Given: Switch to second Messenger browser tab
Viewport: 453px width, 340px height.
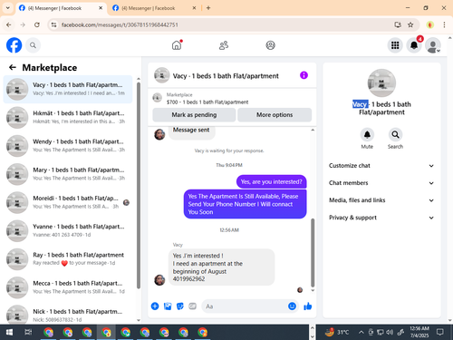Looking at the screenshot, I should click(x=154, y=8).
